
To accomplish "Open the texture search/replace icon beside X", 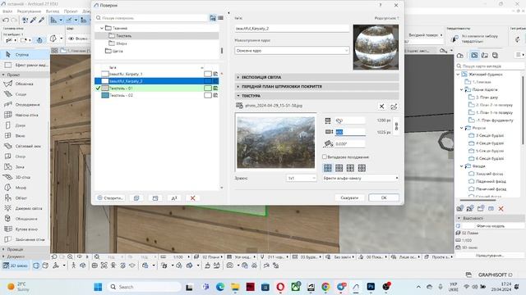I will pos(394,107).
